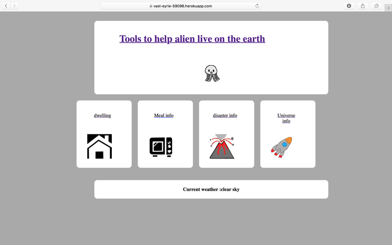Click the Safari forward arrow button
This screenshot has width=392, height=245.
pos(14,6)
